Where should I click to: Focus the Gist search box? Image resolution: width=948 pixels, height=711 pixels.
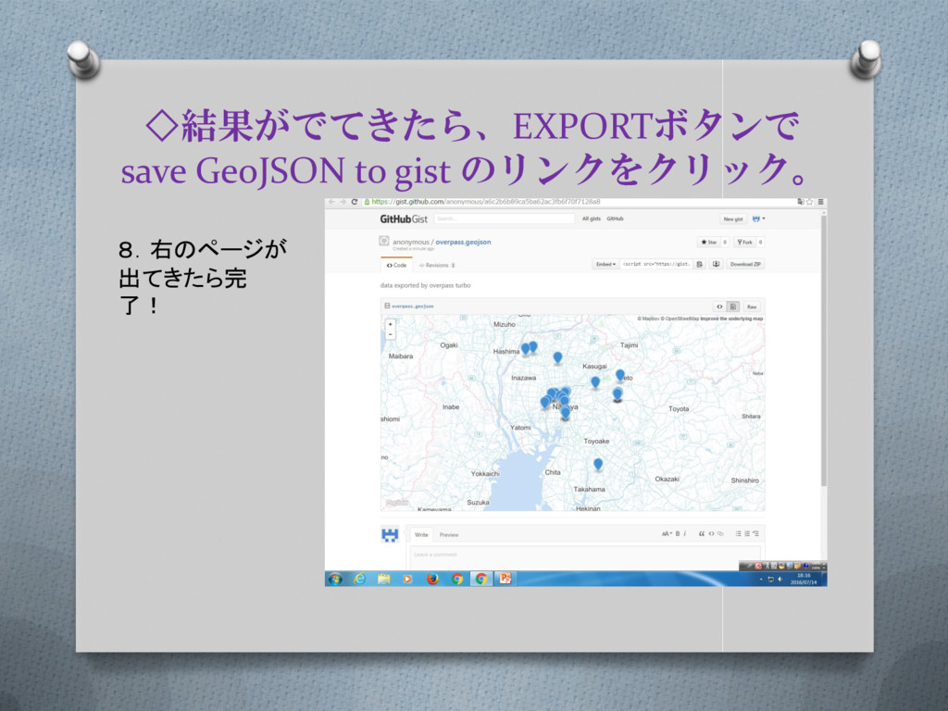click(x=504, y=218)
